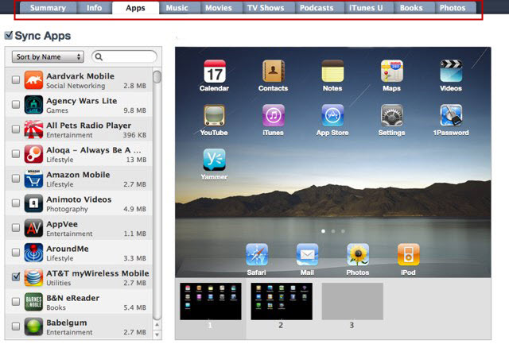Select the Calendar app icon on home screen

(x=215, y=71)
